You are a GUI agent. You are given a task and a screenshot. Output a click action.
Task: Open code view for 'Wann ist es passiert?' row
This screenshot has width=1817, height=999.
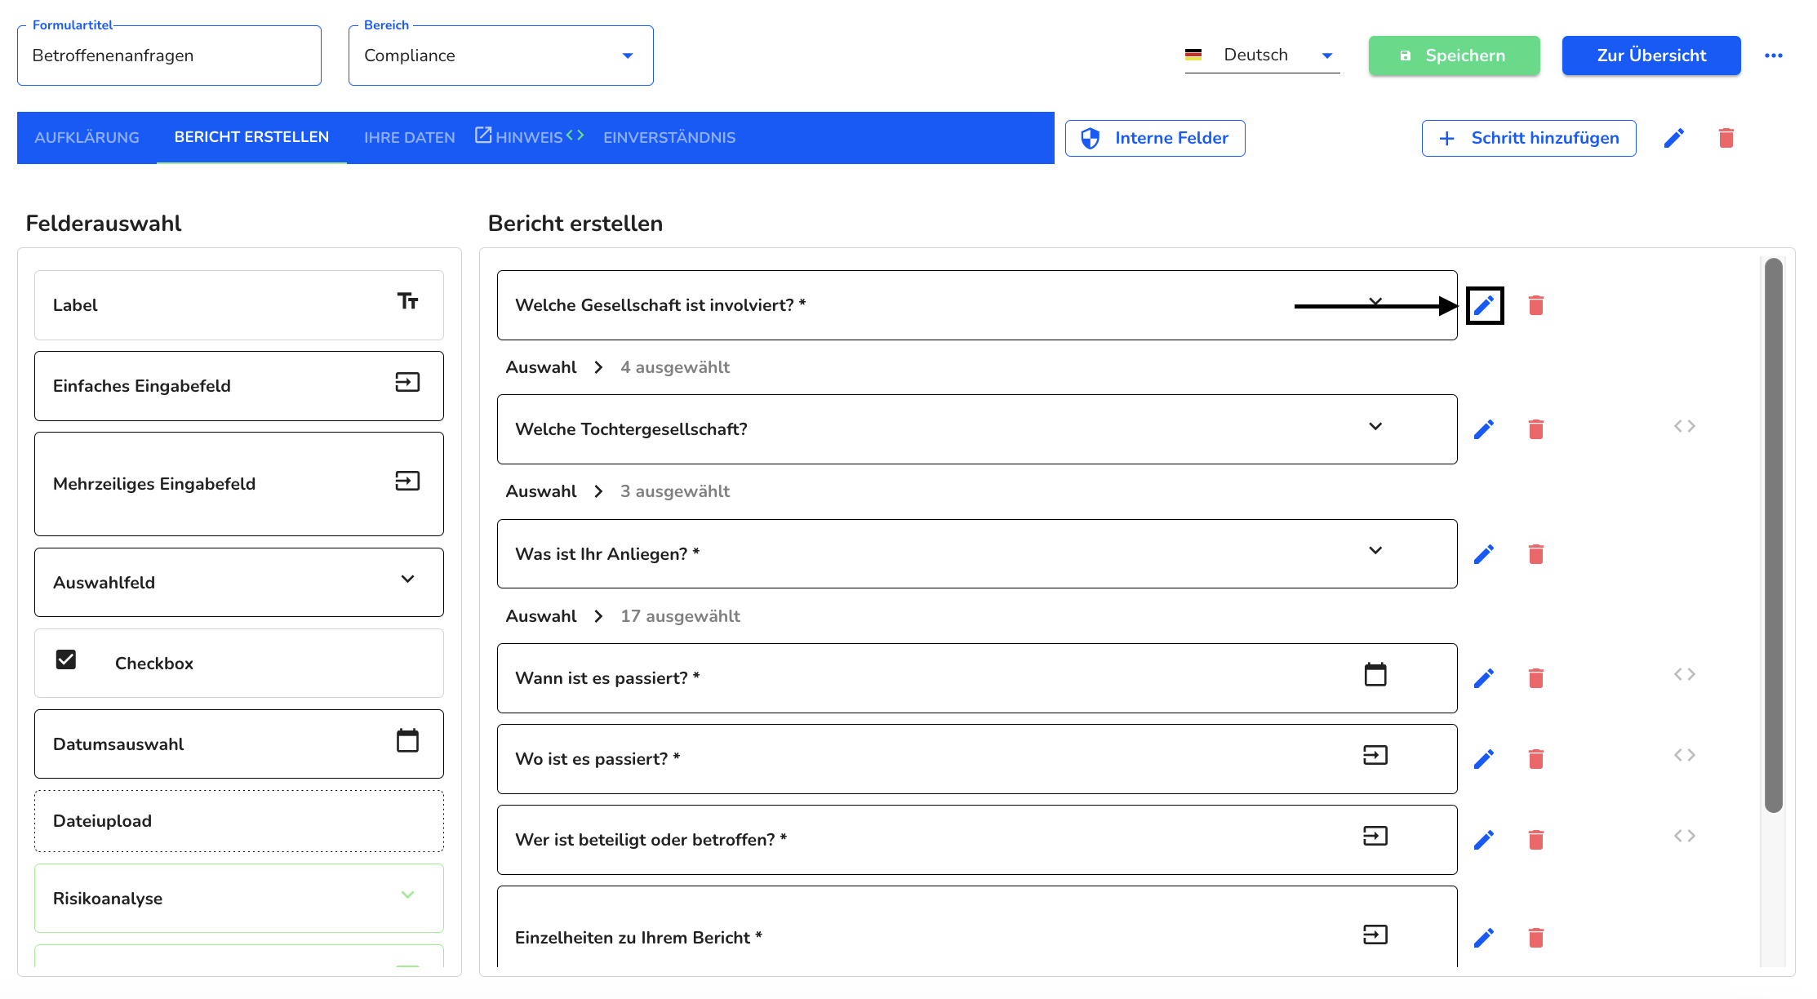click(1685, 674)
